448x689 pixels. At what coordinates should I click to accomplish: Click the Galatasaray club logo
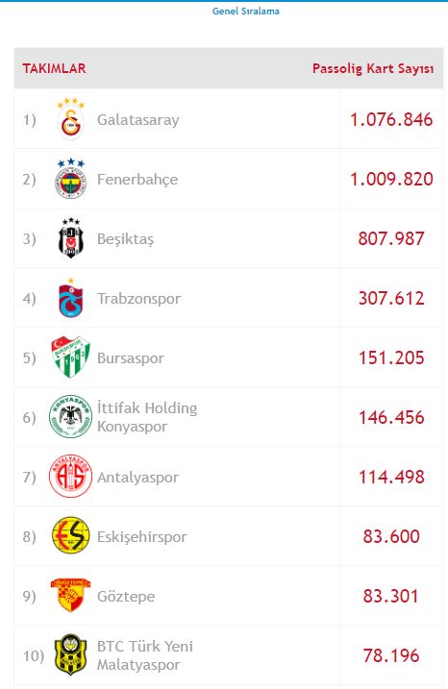click(x=70, y=118)
